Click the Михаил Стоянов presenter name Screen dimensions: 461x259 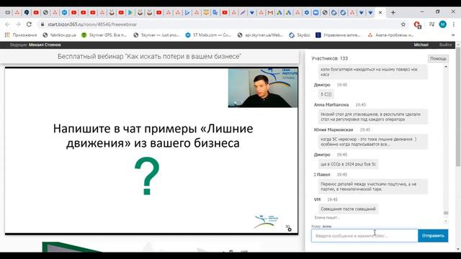pos(45,45)
